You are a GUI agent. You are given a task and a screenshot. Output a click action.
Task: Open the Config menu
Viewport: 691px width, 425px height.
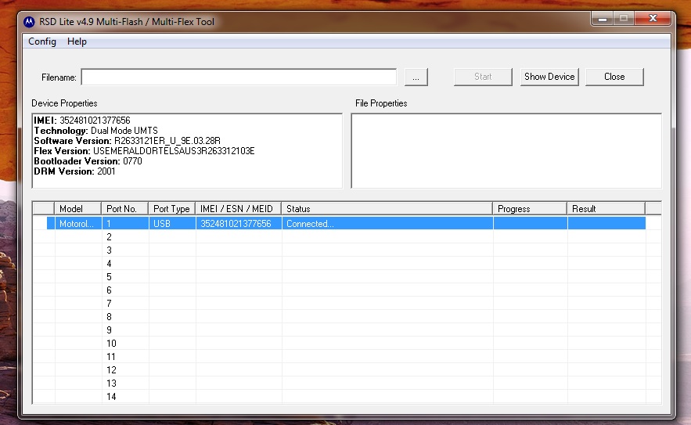42,41
